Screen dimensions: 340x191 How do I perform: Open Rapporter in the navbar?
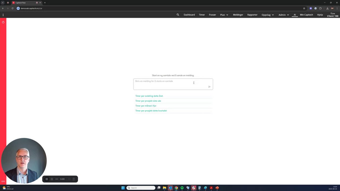(252, 15)
